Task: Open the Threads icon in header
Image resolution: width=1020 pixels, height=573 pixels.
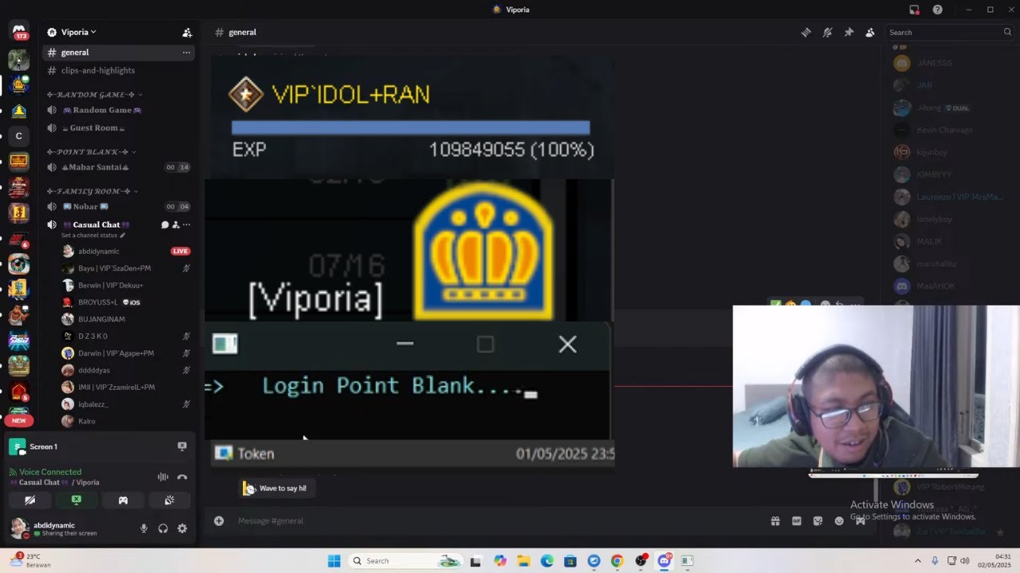Action: point(806,33)
